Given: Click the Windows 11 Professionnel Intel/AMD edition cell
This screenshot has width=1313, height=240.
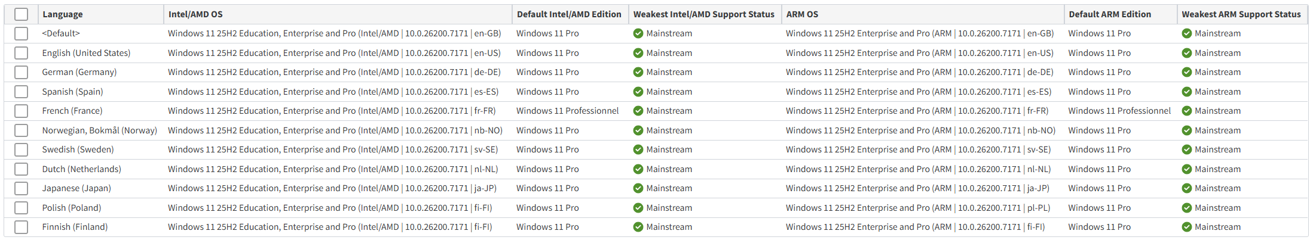Looking at the screenshot, I should click(567, 111).
